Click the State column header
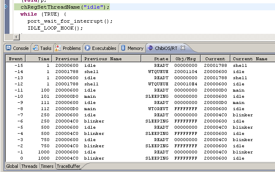Image resolution: width=275 pixels, height=172 pixels. [156, 59]
